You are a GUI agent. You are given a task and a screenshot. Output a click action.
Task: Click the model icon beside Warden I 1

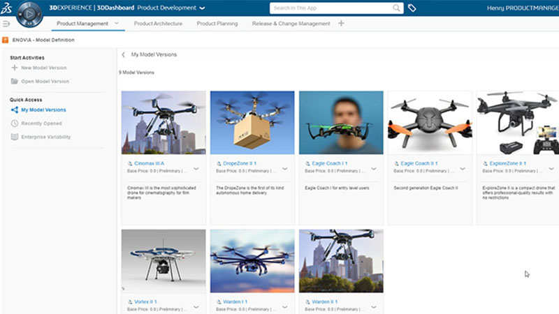point(219,302)
